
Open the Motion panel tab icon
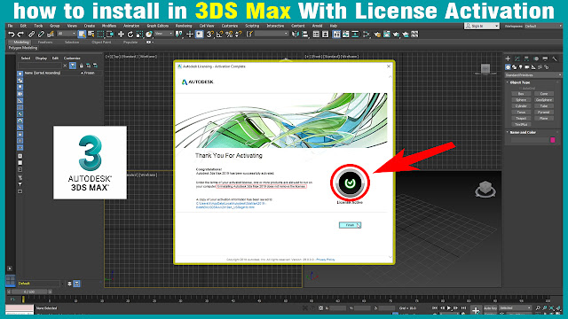(536, 58)
